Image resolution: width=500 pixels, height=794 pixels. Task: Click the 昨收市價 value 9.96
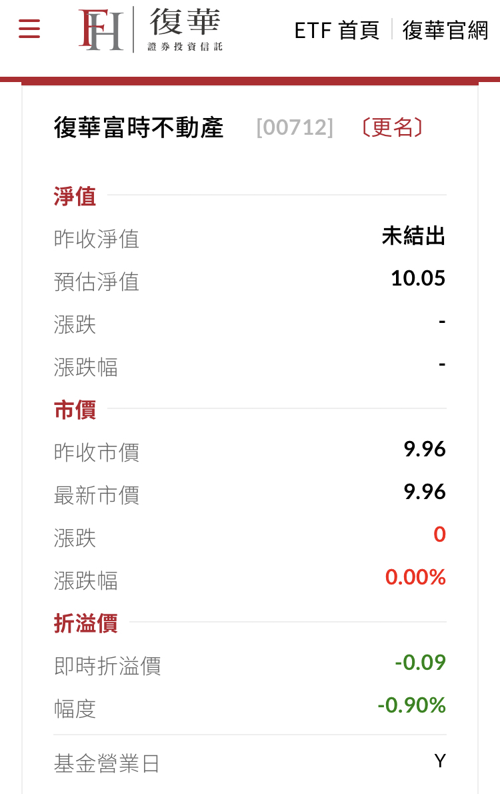(x=425, y=449)
